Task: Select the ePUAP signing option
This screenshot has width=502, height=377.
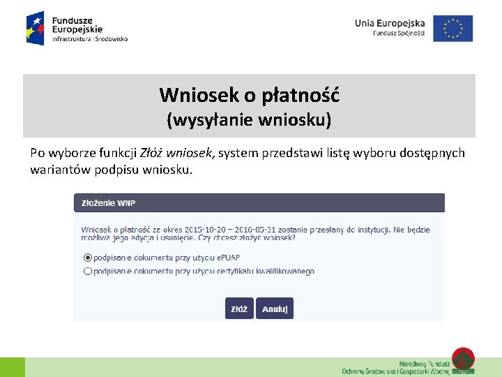Action: pyautogui.click(x=87, y=258)
